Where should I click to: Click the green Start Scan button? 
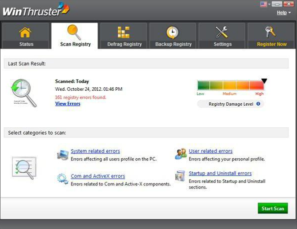(273, 208)
